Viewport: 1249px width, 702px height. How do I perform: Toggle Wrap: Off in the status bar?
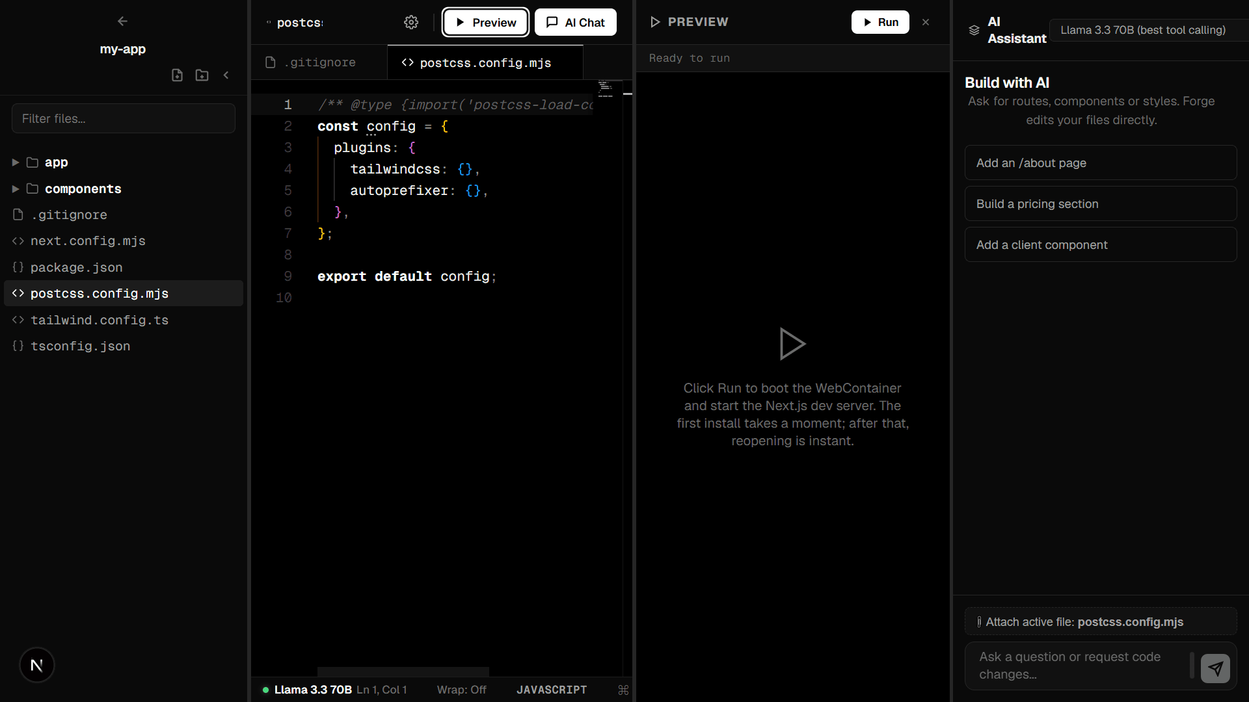[461, 690]
